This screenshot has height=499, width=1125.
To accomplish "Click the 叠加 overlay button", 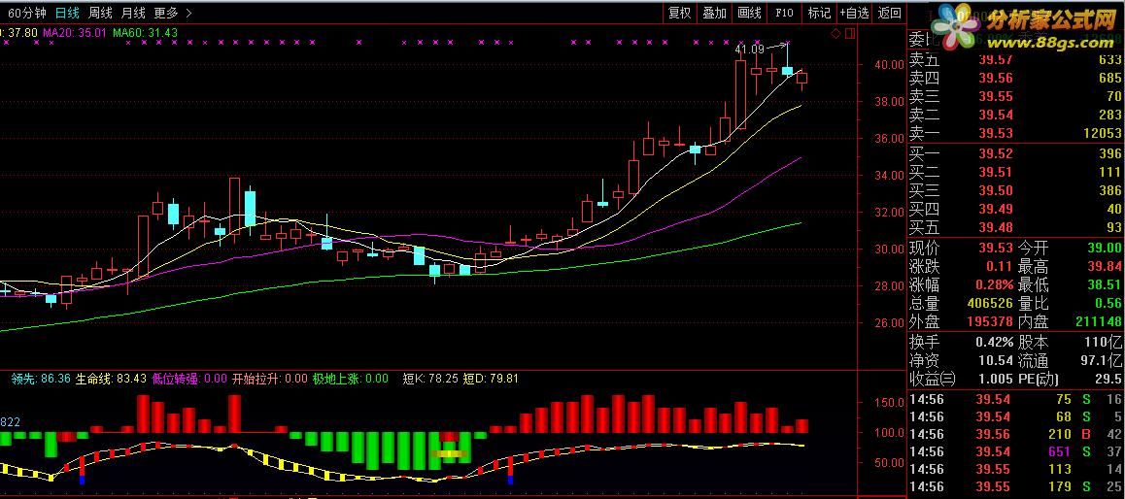I will [x=715, y=13].
